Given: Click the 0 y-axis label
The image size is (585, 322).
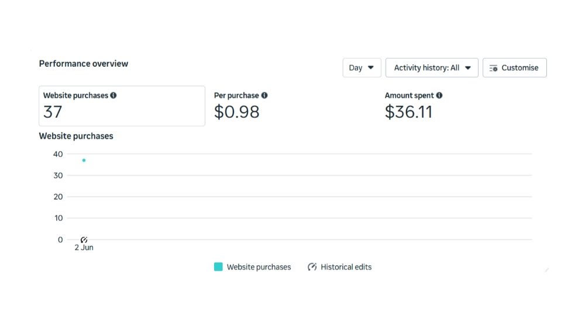Looking at the screenshot, I should pyautogui.click(x=60, y=239).
